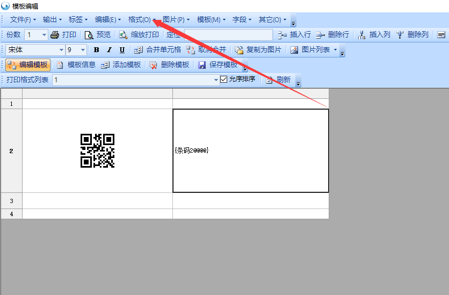Click the 删除列 delete column icon
449x295 pixels.
click(400, 35)
